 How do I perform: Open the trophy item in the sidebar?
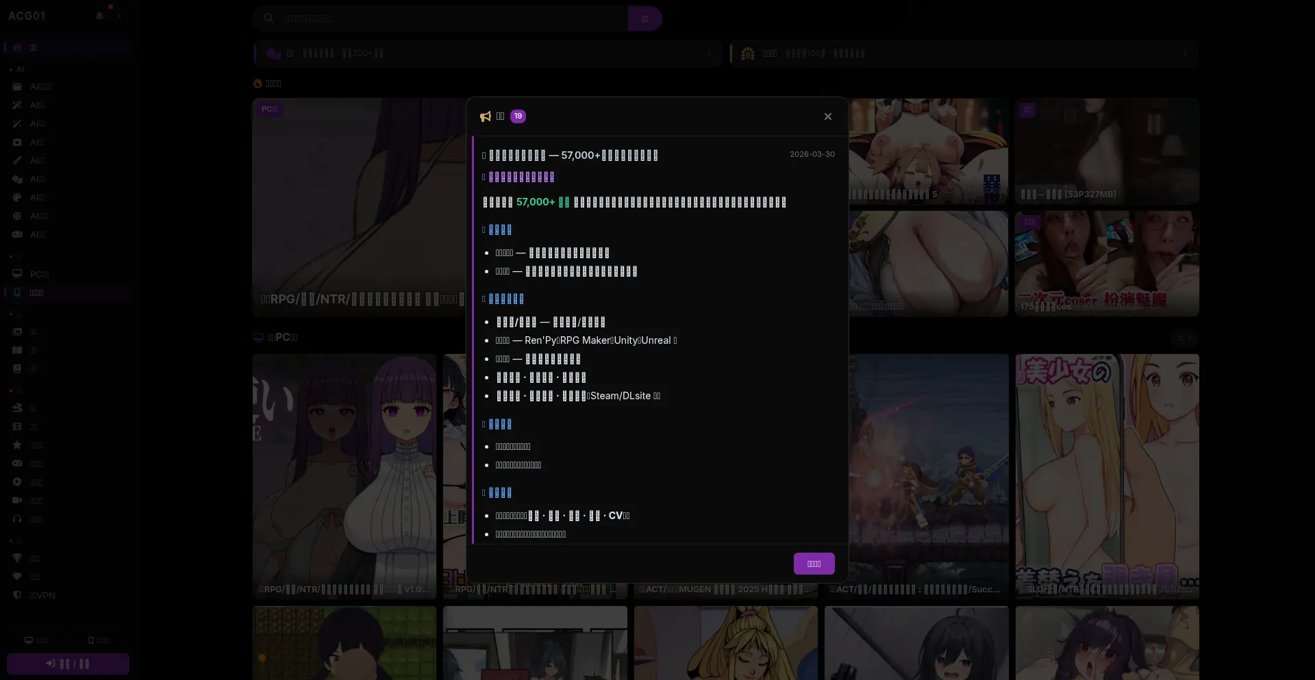pos(68,558)
